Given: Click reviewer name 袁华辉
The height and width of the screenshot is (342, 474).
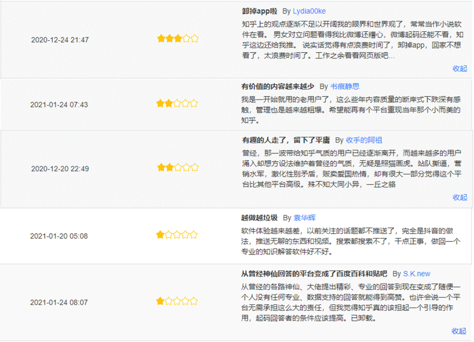Looking at the screenshot, I should pos(304,218).
